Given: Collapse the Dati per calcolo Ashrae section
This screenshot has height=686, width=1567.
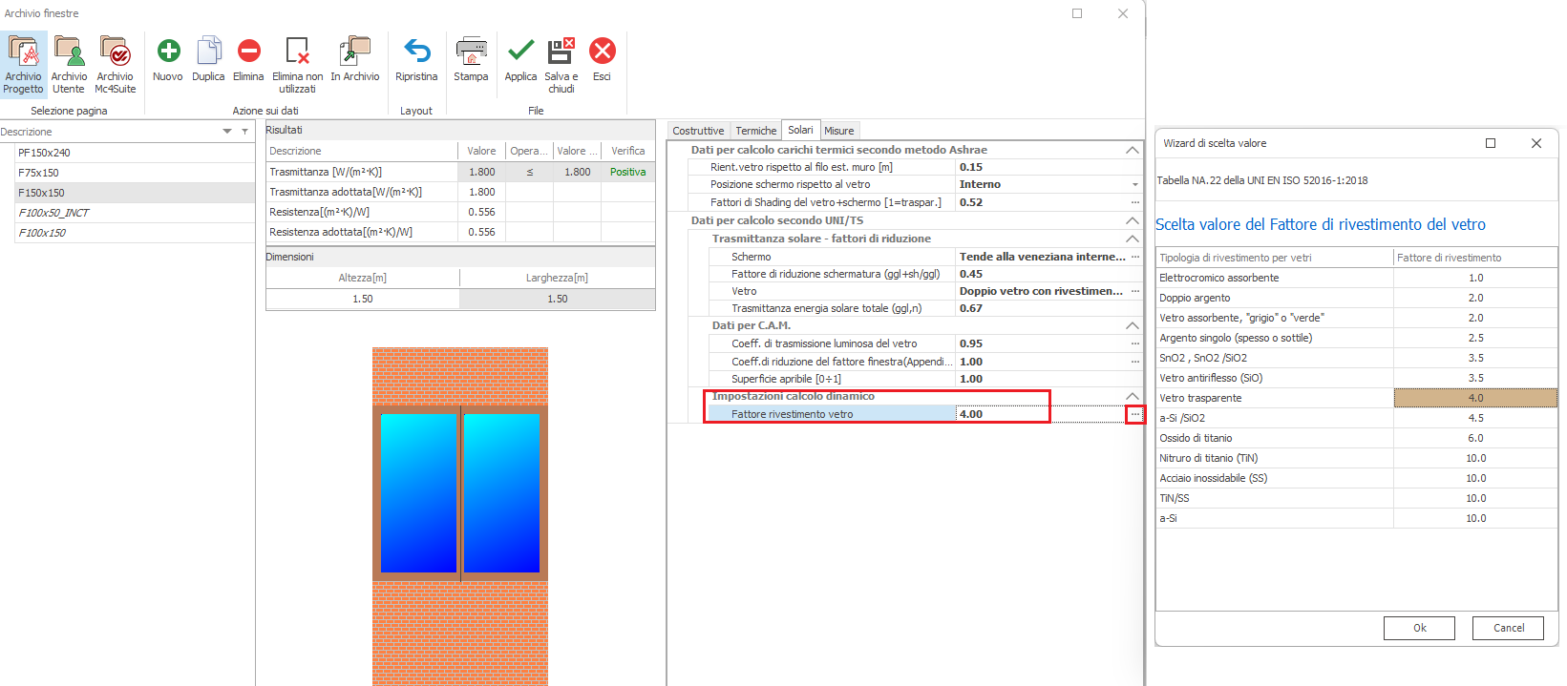Looking at the screenshot, I should [1132, 151].
